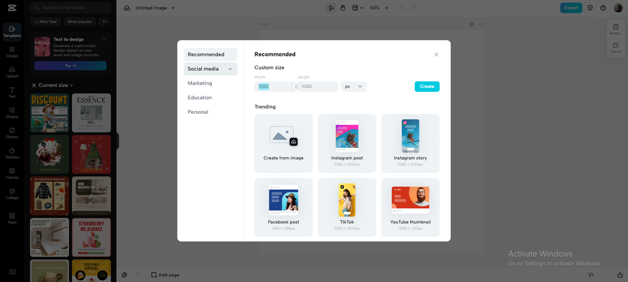
Task: Open the Photos sidebar panel
Action: [x=12, y=133]
